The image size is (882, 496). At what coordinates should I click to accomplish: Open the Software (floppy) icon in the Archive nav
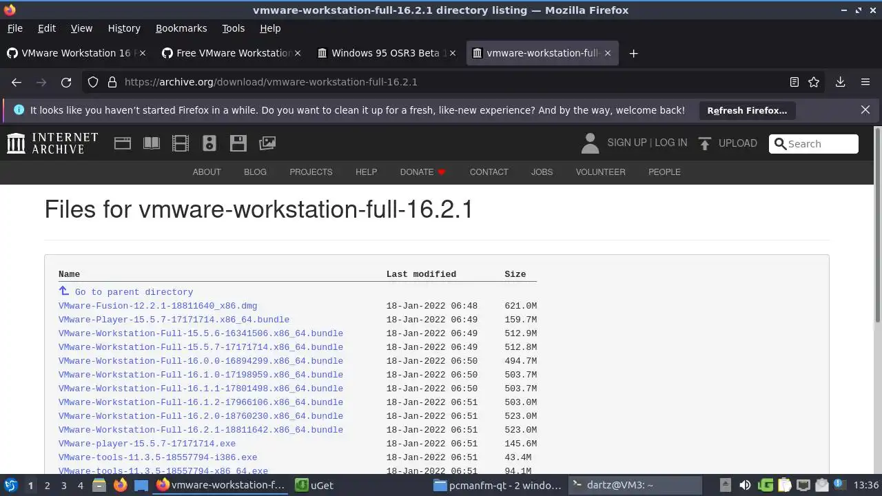[238, 143]
